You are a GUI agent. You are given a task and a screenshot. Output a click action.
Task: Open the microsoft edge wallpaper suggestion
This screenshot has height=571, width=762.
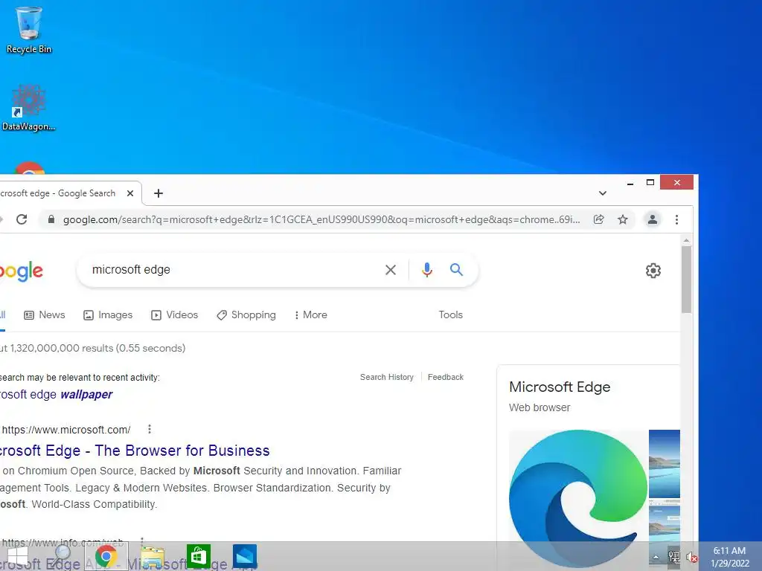(x=57, y=394)
